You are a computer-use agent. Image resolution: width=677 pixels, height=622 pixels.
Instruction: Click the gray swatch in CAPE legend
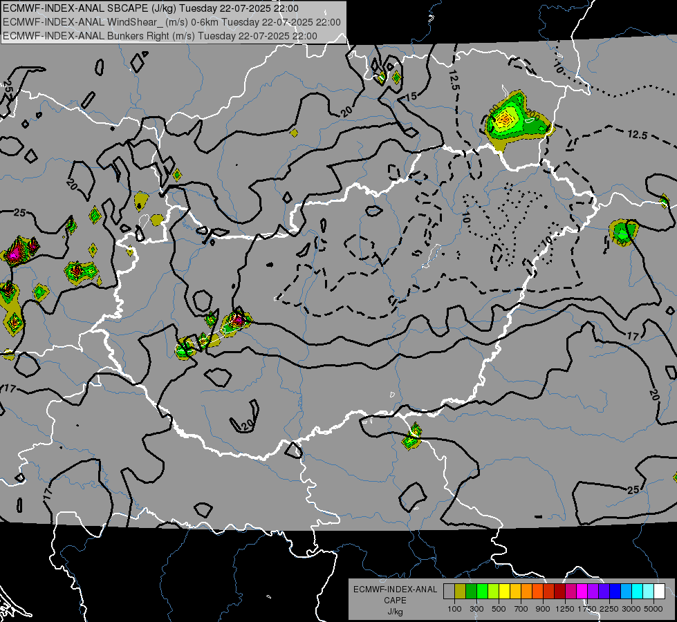coord(449,591)
